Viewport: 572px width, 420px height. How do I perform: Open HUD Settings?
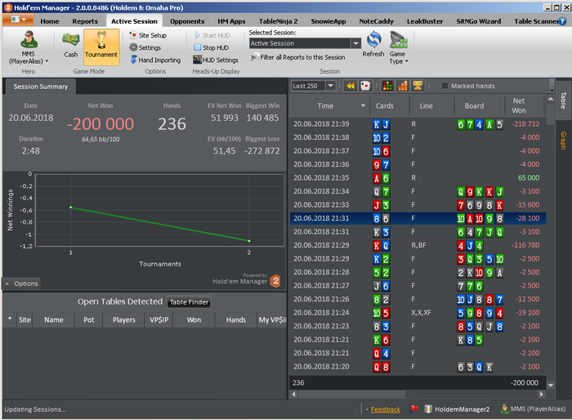point(216,60)
